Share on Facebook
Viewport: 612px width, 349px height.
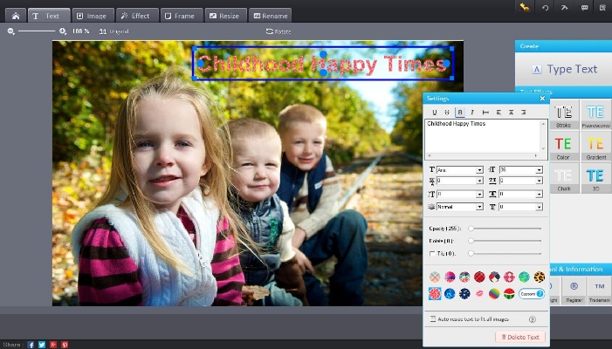[x=31, y=345]
